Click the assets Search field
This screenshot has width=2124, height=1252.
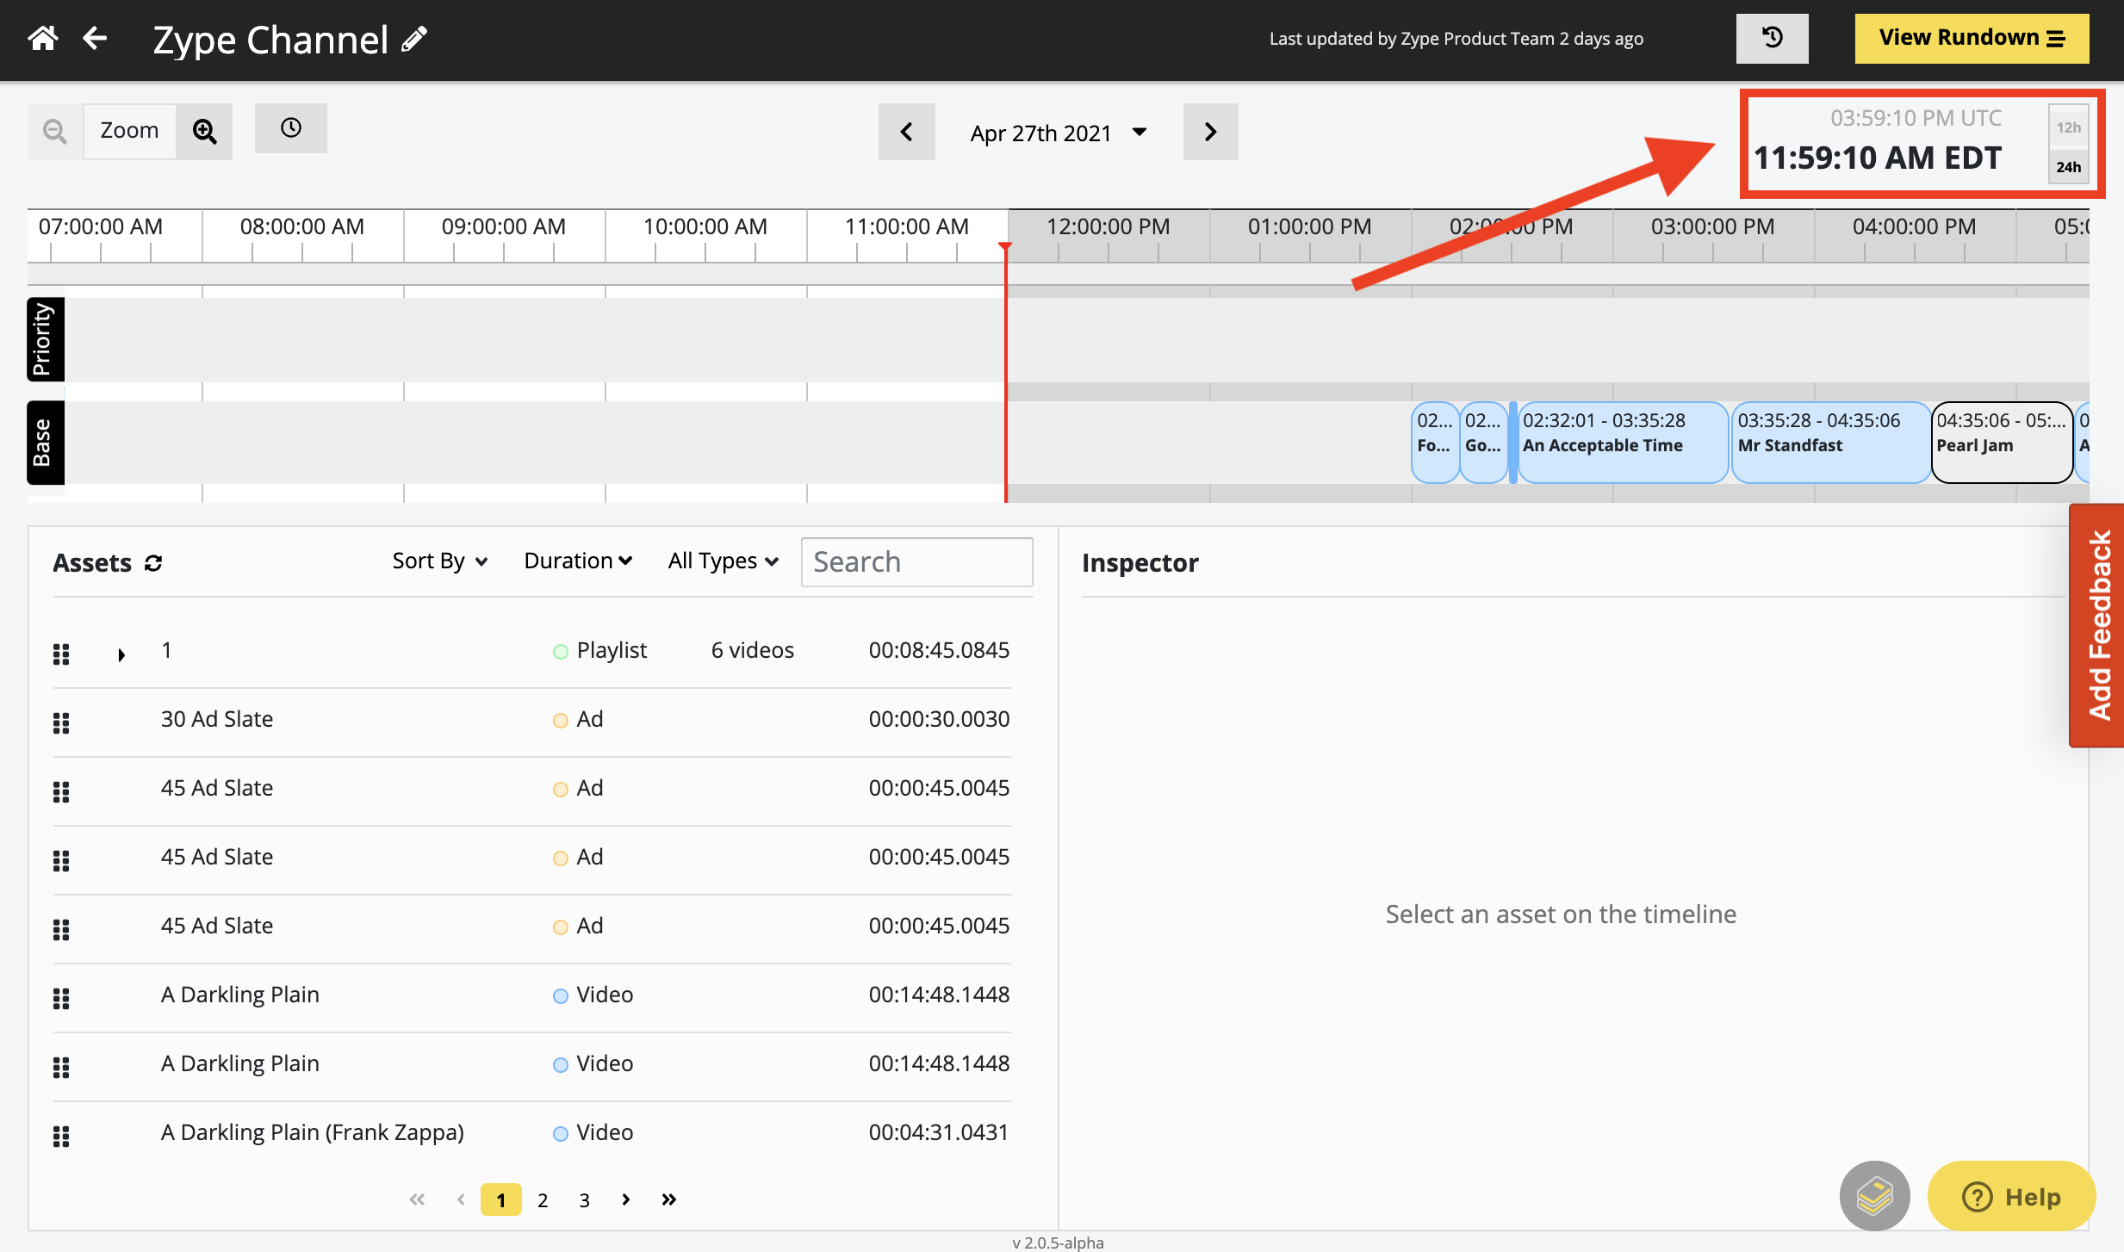916,562
